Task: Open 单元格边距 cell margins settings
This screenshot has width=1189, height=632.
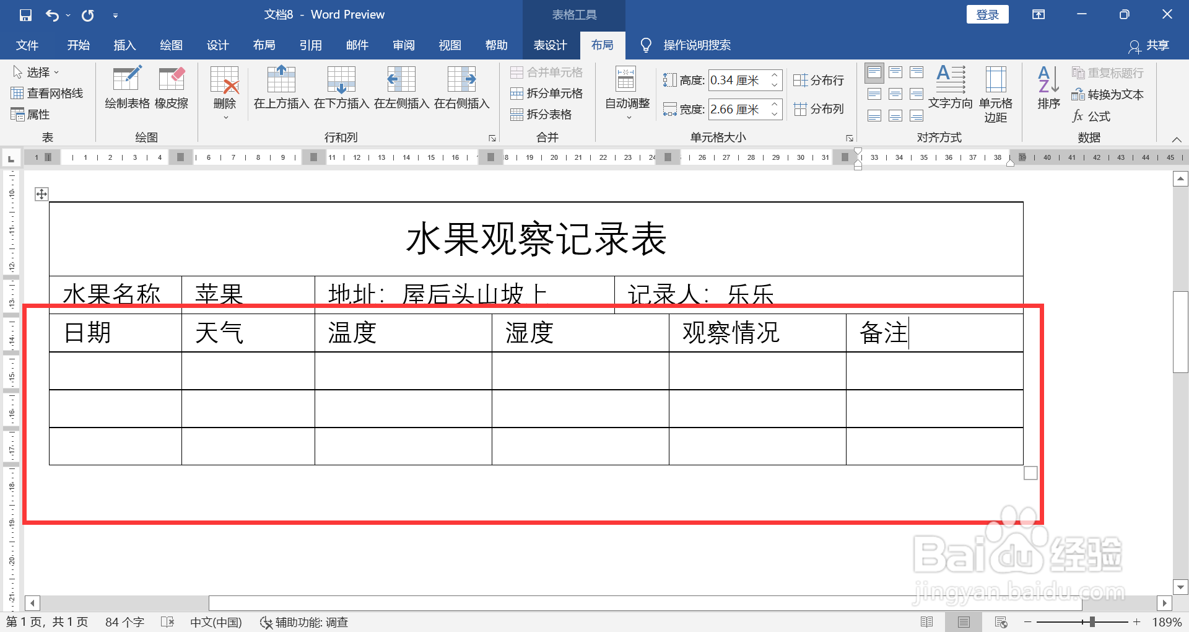Action: (995, 93)
